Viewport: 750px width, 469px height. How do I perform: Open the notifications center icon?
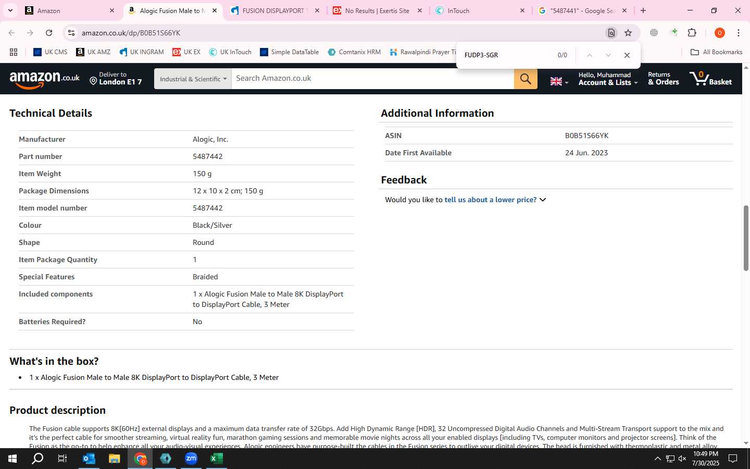(x=733, y=459)
